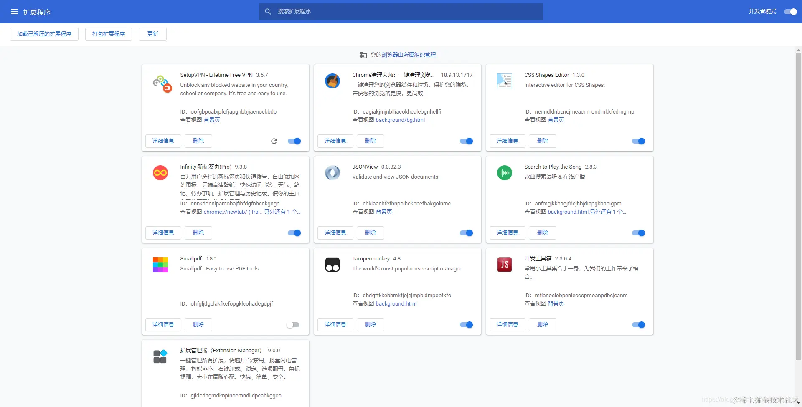
Task: Open 详细信息 for SetupVPN
Action: (x=163, y=141)
